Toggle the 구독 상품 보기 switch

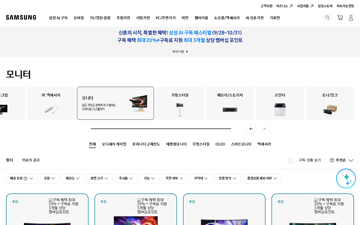pos(292,160)
